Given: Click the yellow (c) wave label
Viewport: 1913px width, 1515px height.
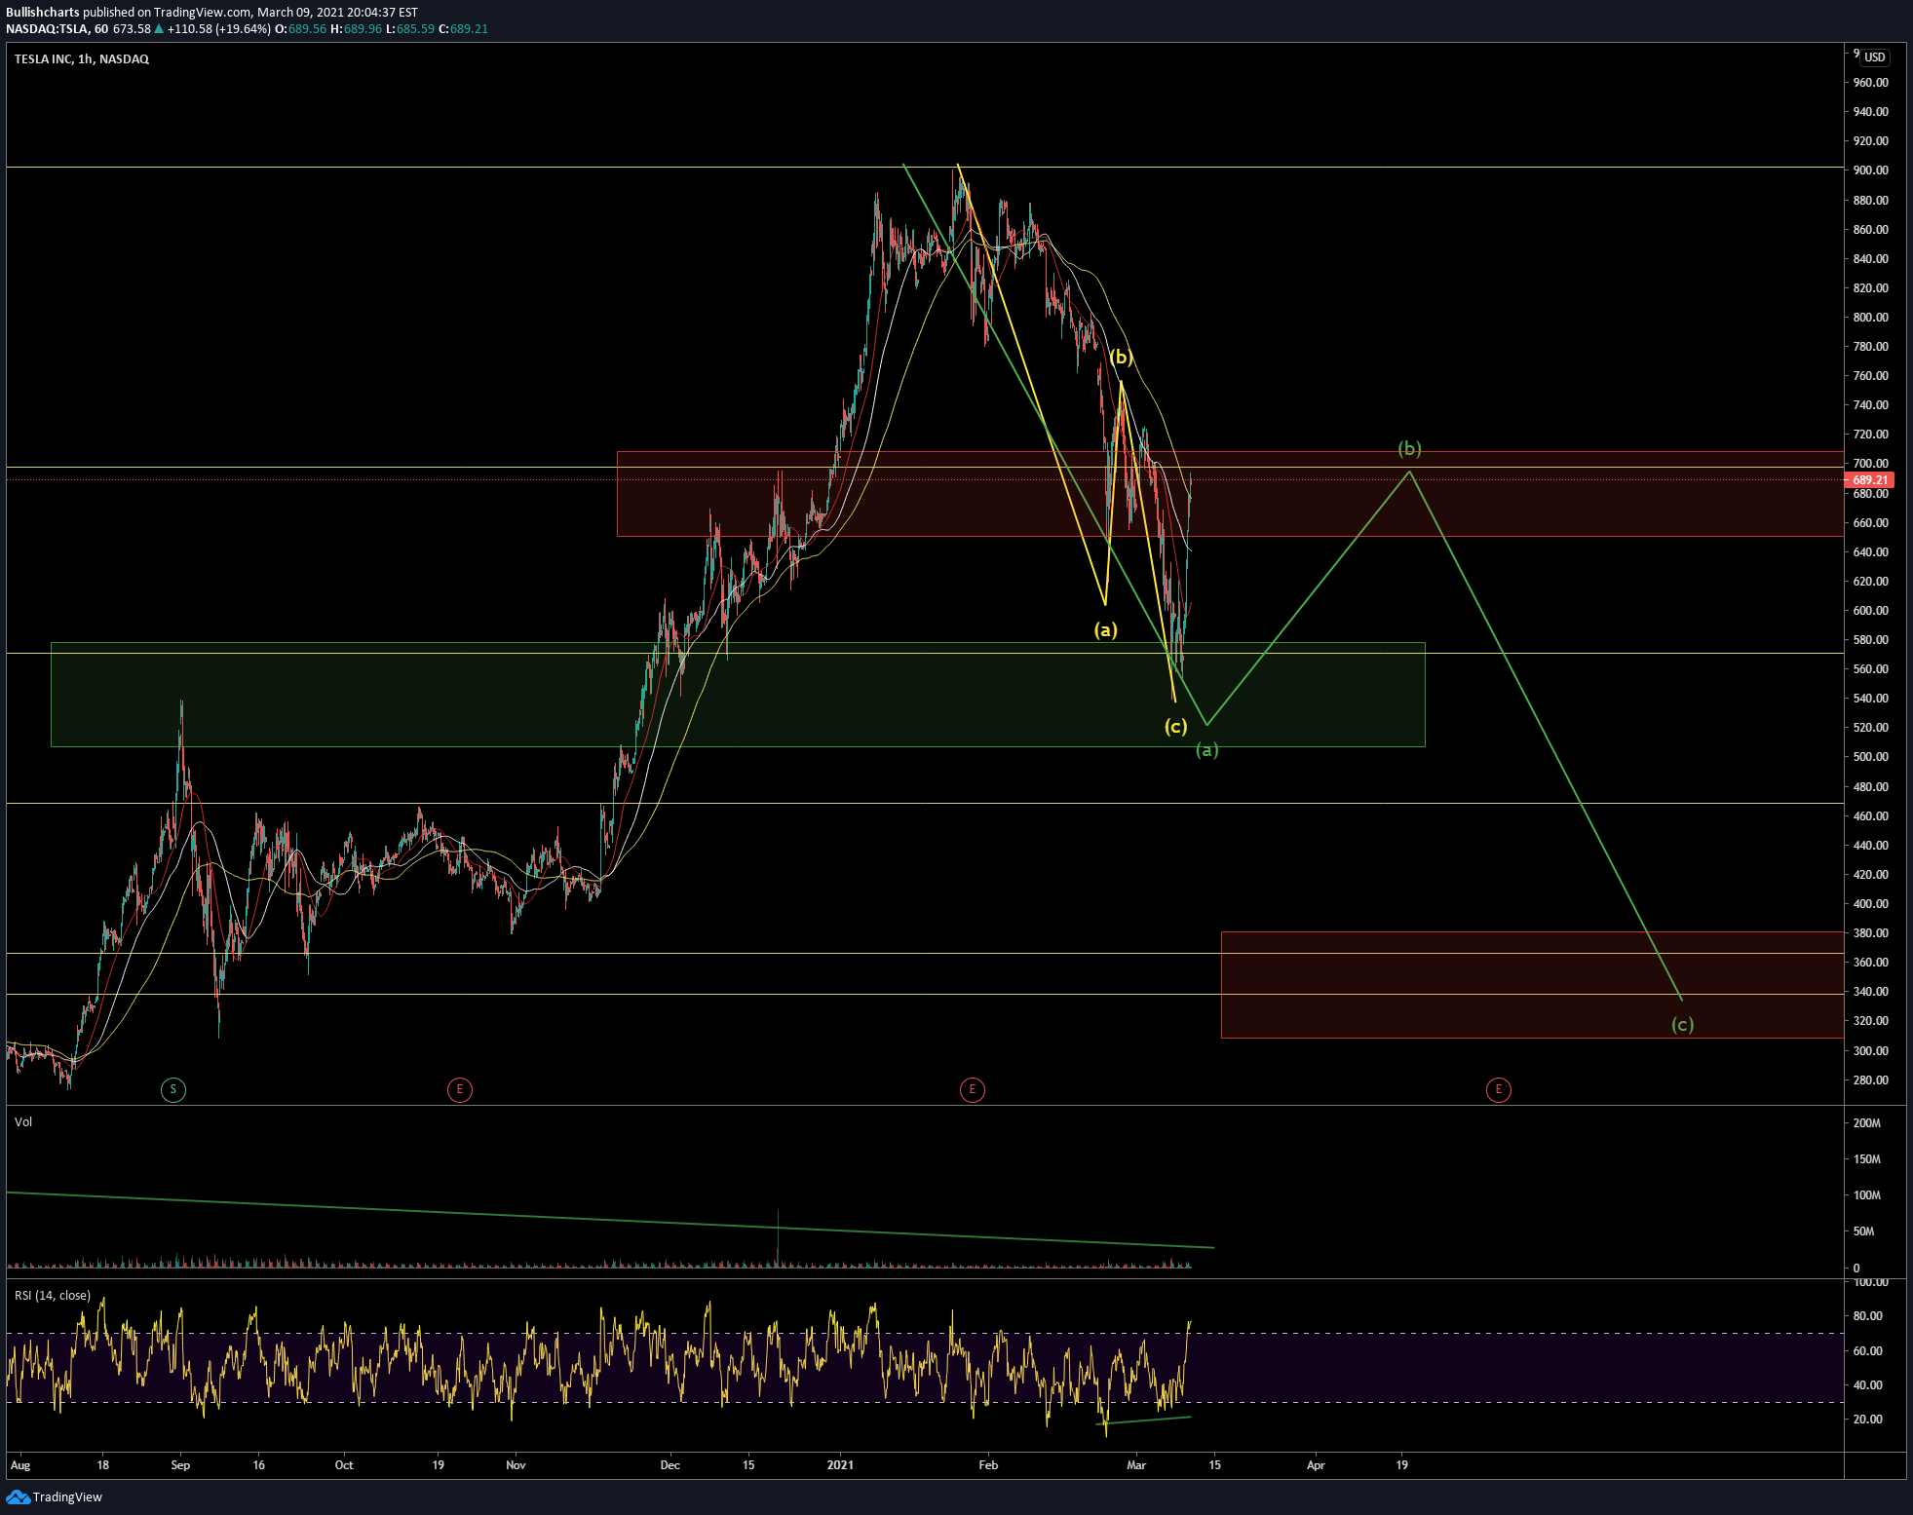Looking at the screenshot, I should click(x=1176, y=726).
